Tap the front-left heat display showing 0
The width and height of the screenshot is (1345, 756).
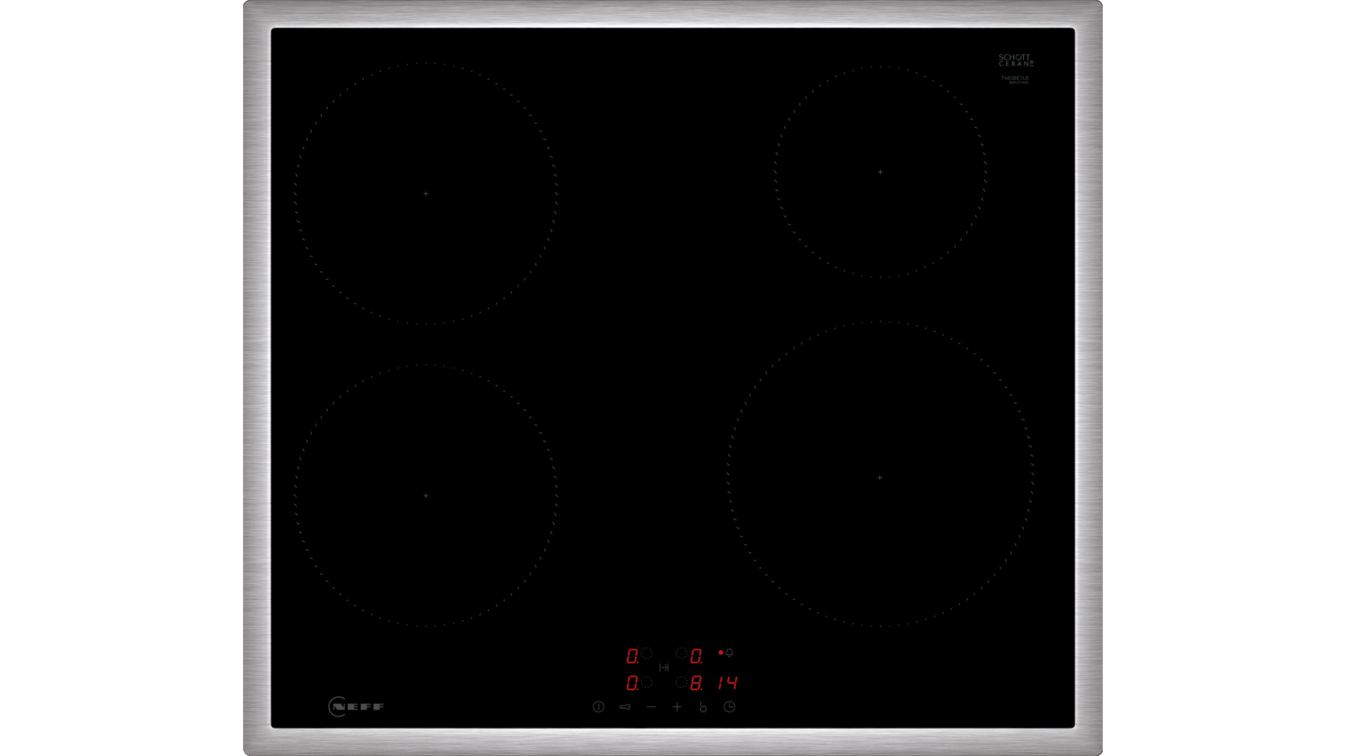tap(632, 683)
